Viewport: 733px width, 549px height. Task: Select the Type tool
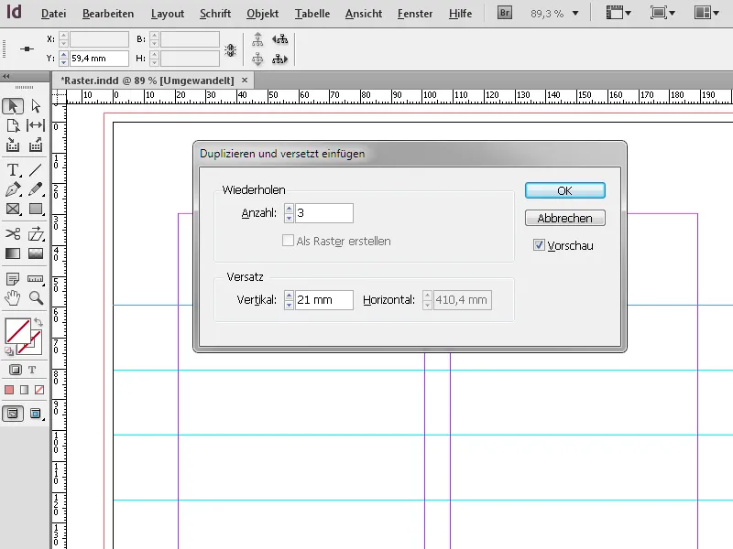coord(13,170)
